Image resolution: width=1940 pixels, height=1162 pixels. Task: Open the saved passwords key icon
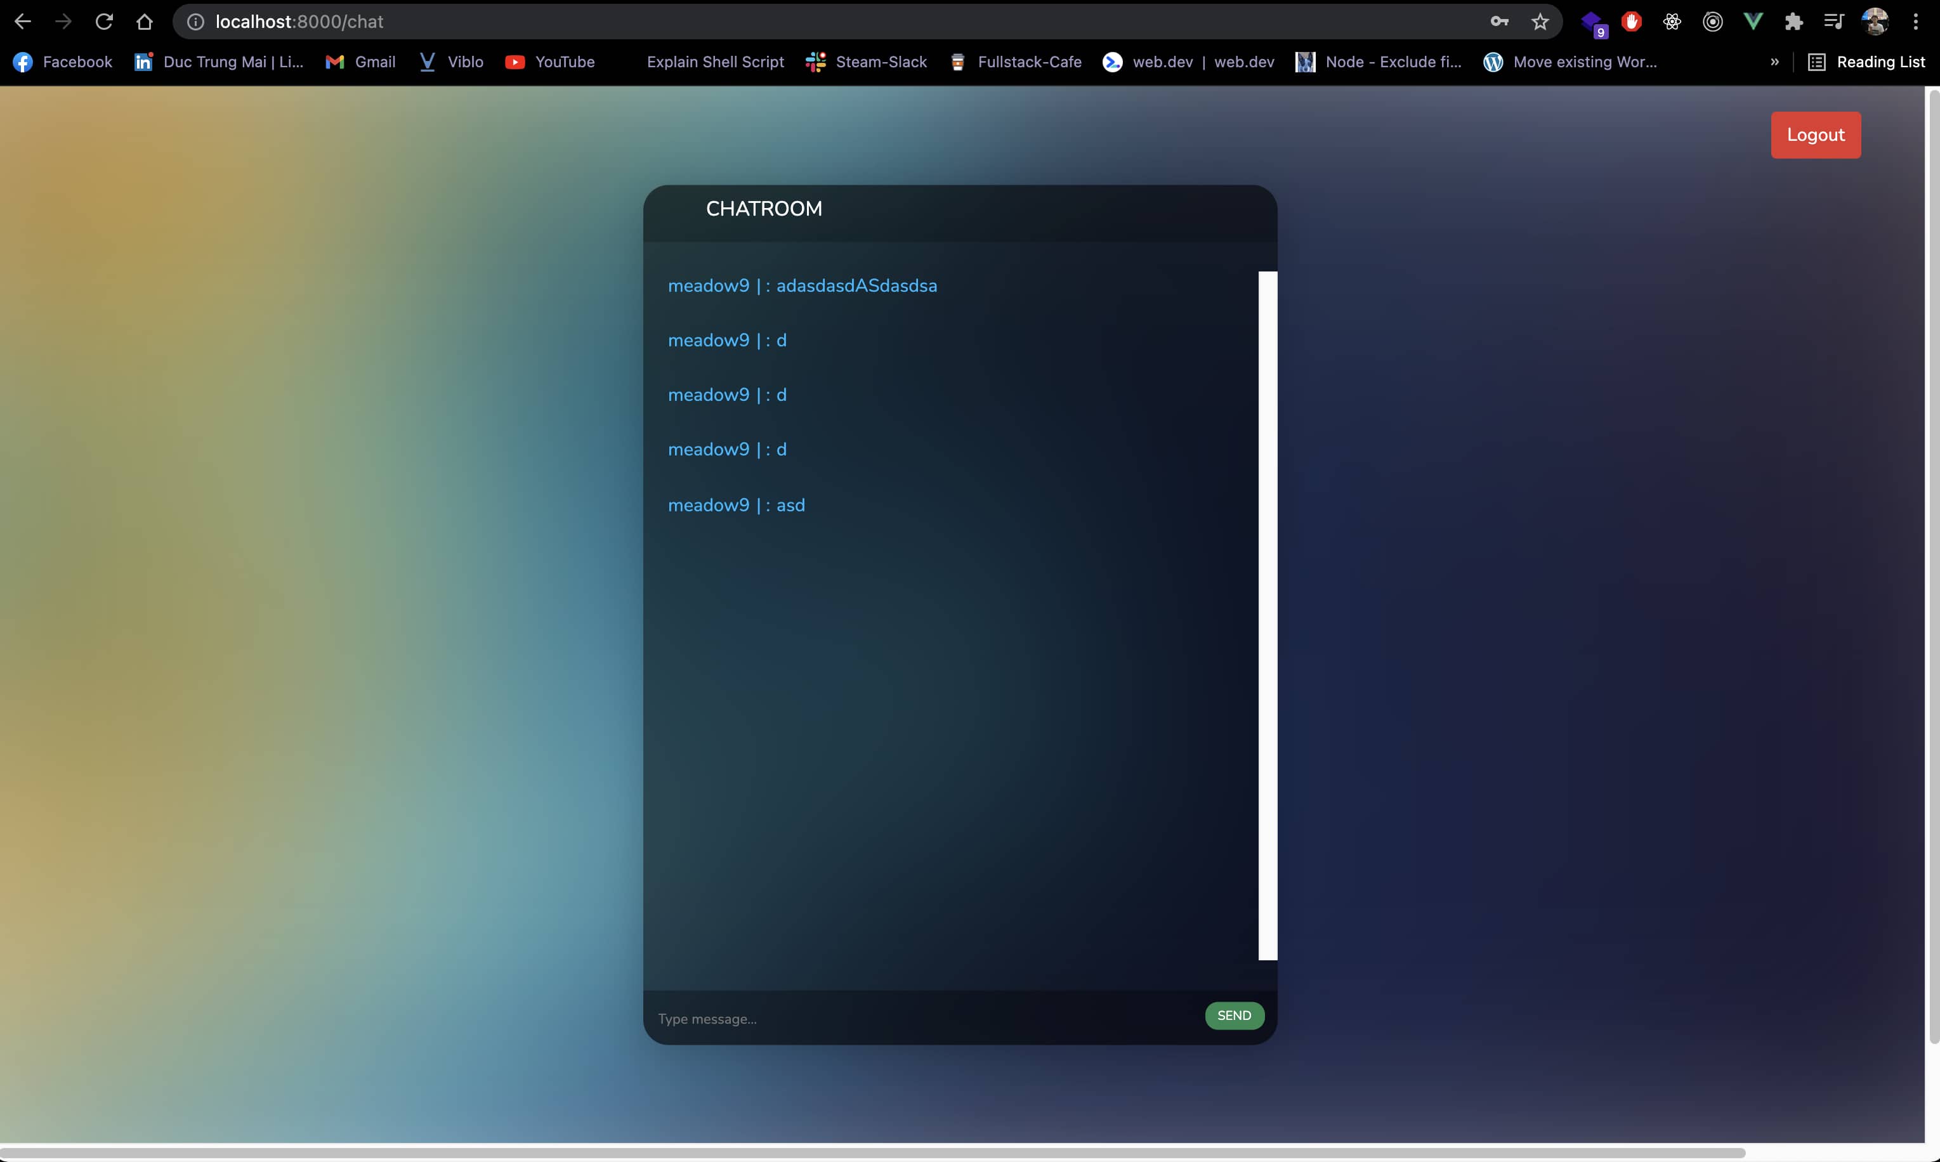1498,21
